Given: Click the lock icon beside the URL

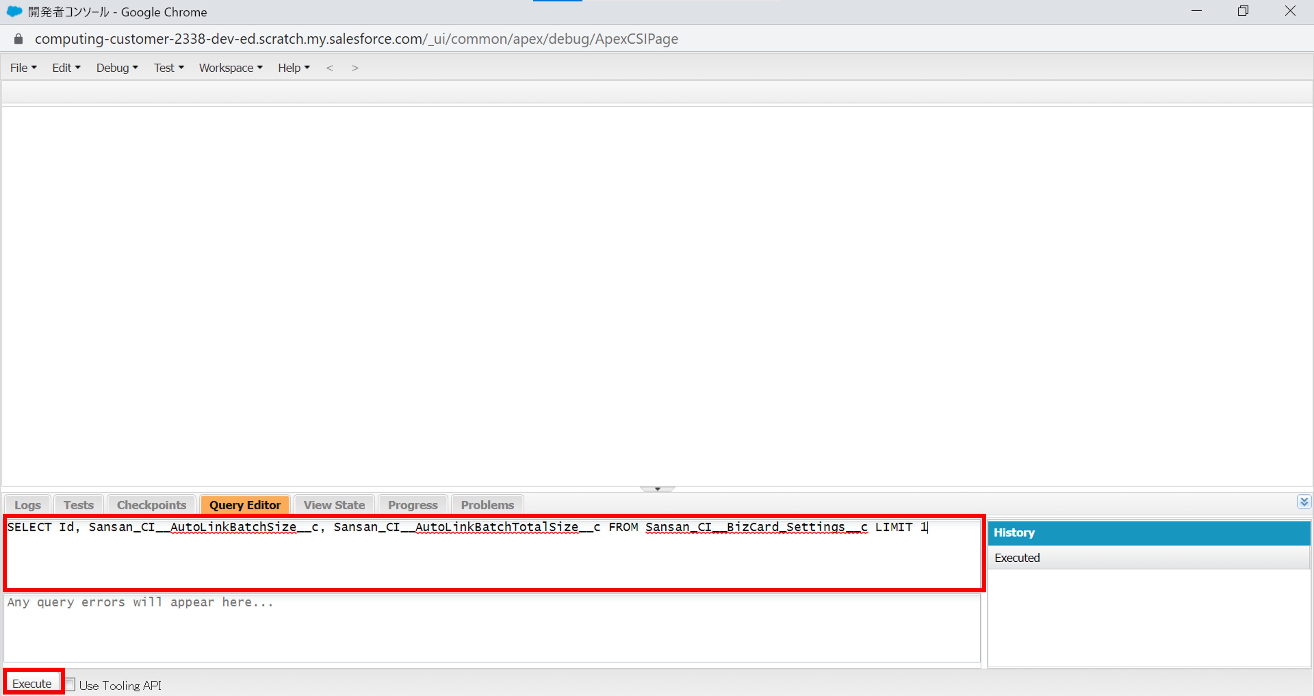Looking at the screenshot, I should pos(18,39).
